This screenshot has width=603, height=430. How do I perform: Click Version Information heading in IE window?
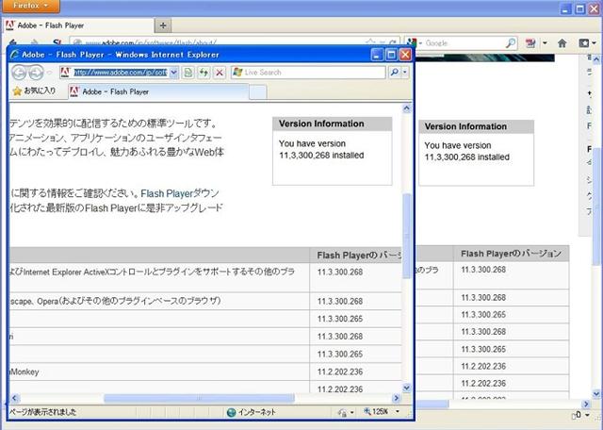point(321,124)
